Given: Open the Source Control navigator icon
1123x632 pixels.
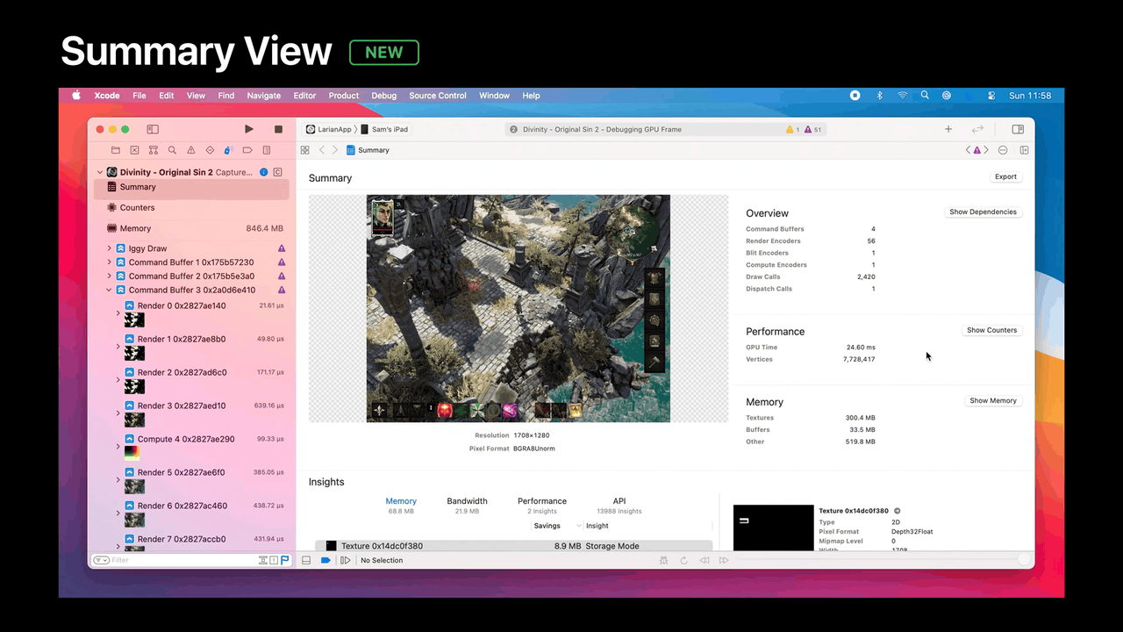Looking at the screenshot, I should pyautogui.click(x=134, y=150).
